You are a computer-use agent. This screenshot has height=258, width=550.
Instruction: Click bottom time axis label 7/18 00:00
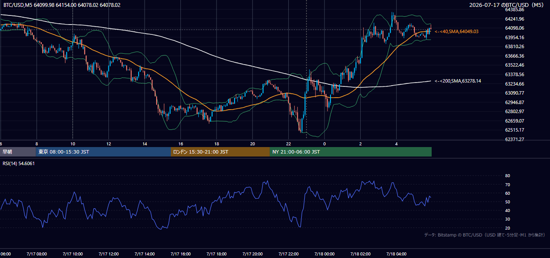(x=324, y=254)
